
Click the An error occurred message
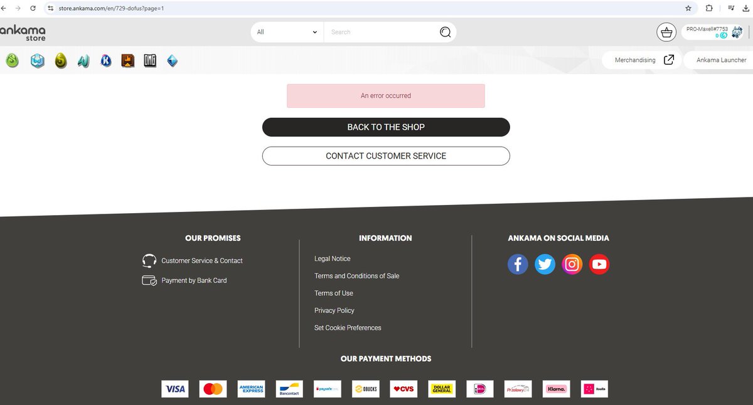[386, 96]
